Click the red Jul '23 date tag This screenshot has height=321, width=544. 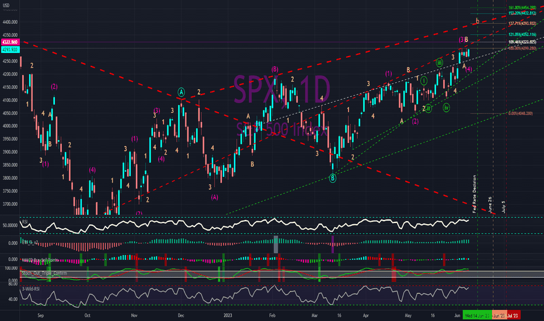(513, 315)
